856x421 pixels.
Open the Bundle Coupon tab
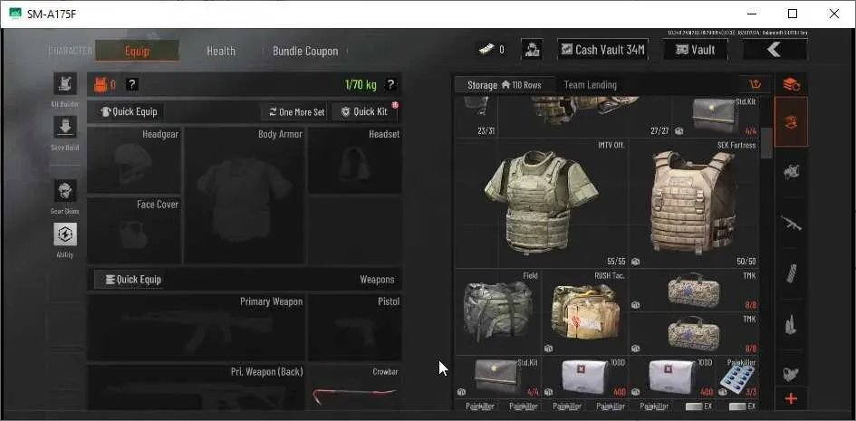tap(305, 51)
